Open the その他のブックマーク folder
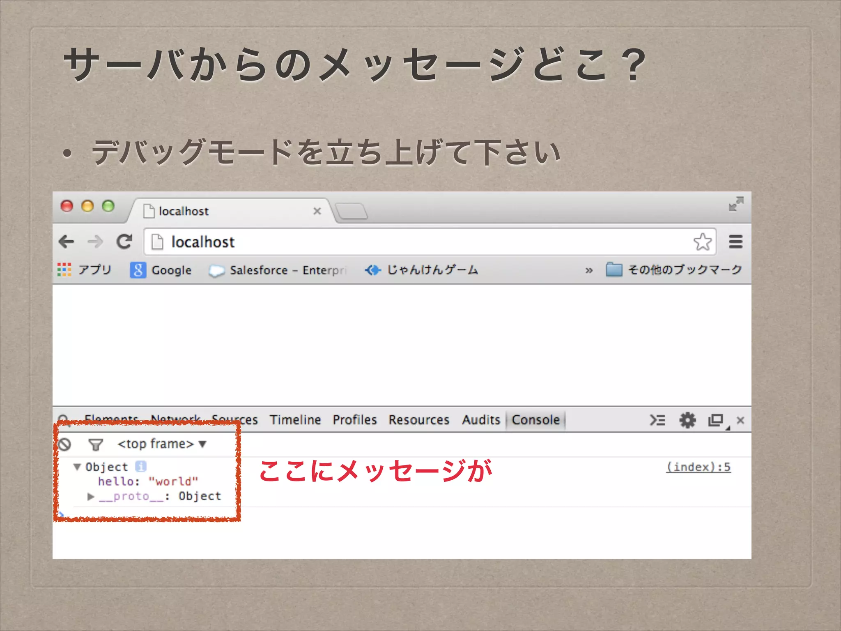 (x=674, y=270)
